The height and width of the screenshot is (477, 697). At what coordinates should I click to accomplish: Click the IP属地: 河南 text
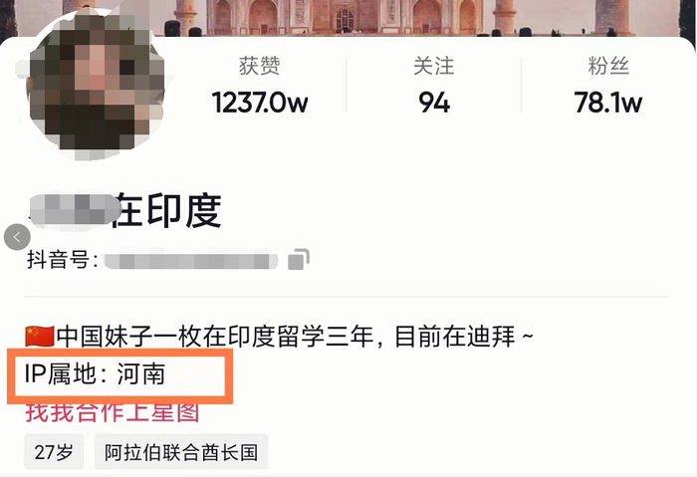click(95, 373)
